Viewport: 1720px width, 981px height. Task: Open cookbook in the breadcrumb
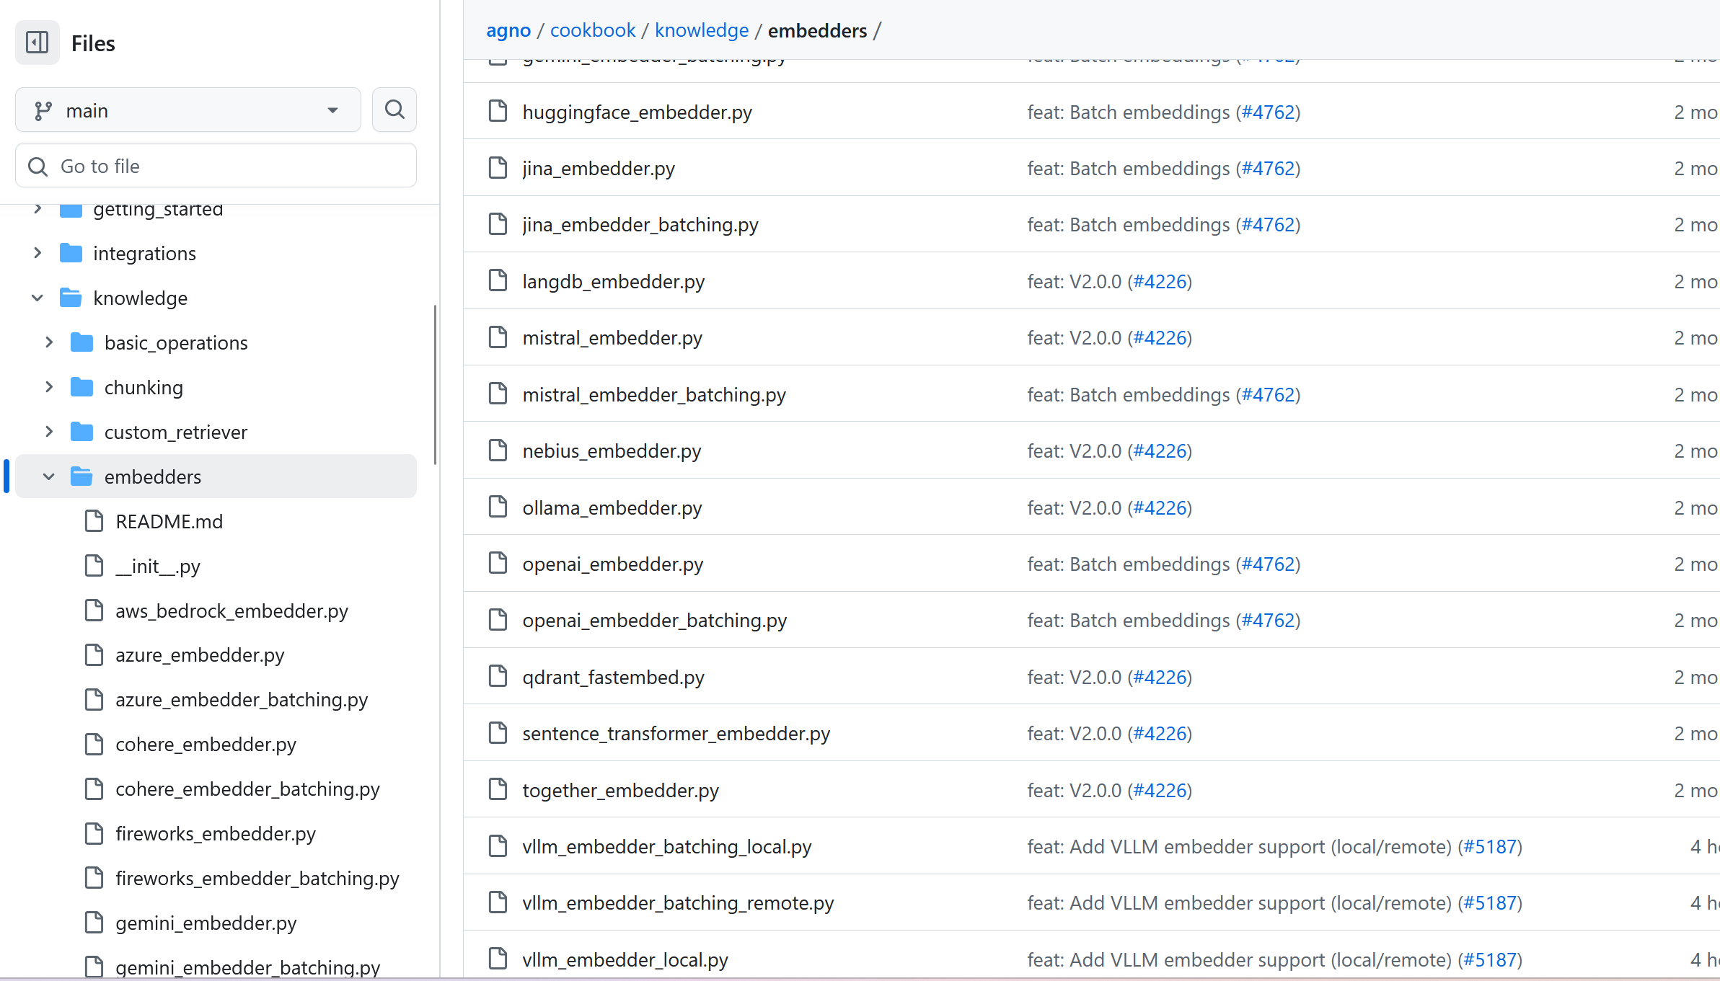point(592,30)
